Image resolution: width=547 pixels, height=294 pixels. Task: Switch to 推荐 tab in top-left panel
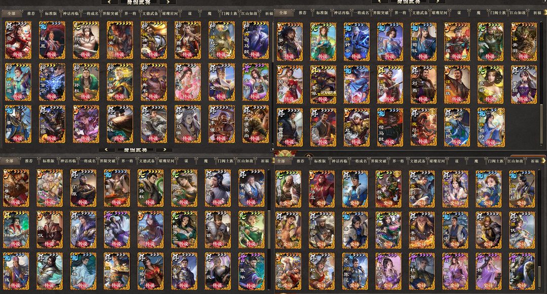[x=31, y=14]
